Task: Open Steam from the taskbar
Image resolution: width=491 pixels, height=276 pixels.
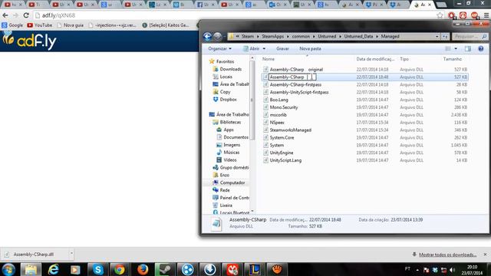Action: click(x=165, y=269)
